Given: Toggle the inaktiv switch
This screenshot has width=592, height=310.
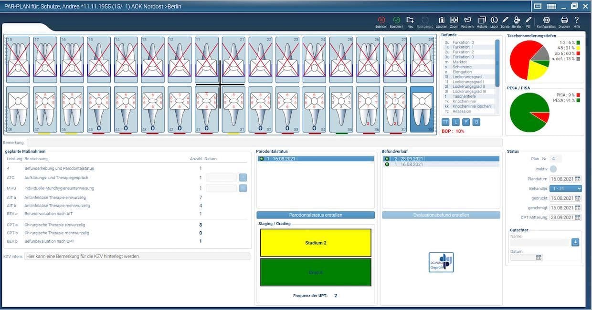Looking at the screenshot, I should click(553, 169).
